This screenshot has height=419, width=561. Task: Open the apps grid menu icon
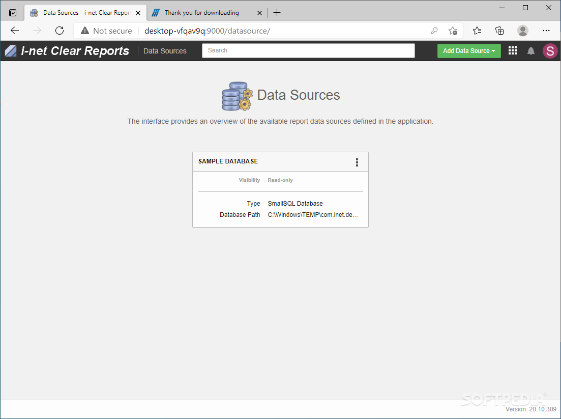tap(512, 51)
